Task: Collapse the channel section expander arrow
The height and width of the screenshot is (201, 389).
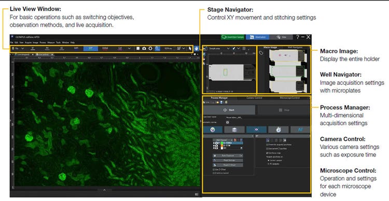Action: coord(252,136)
